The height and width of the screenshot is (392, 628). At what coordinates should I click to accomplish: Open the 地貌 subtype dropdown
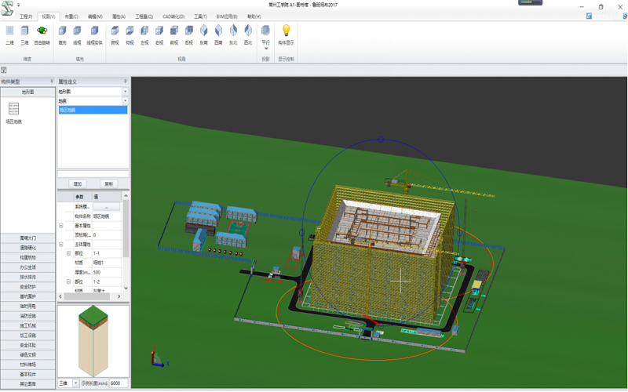coord(125,101)
